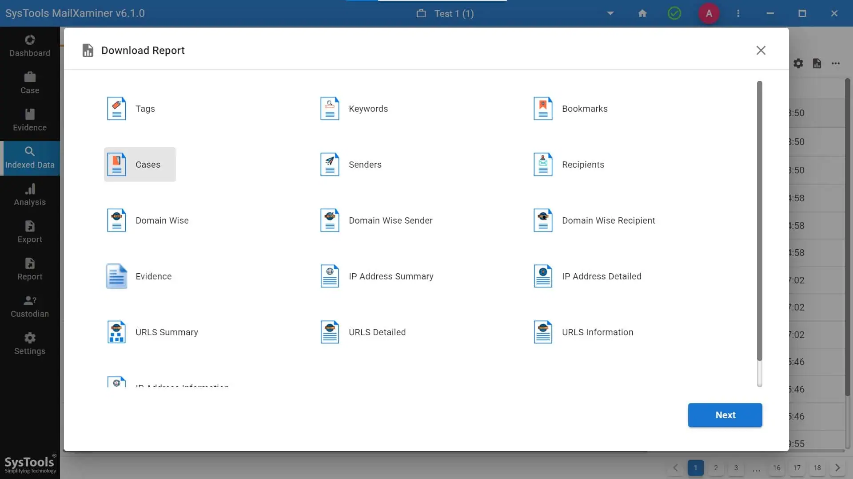Open the vertical three-dot menu in title bar
The image size is (853, 479).
tap(738, 13)
